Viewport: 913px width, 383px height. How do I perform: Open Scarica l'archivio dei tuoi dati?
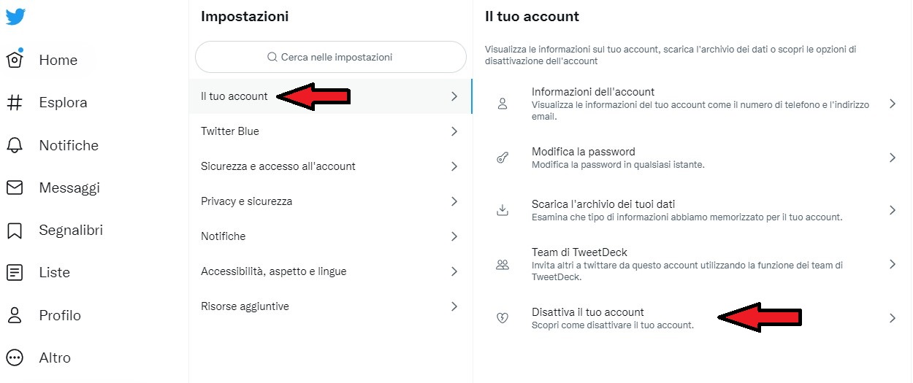pyautogui.click(x=692, y=210)
